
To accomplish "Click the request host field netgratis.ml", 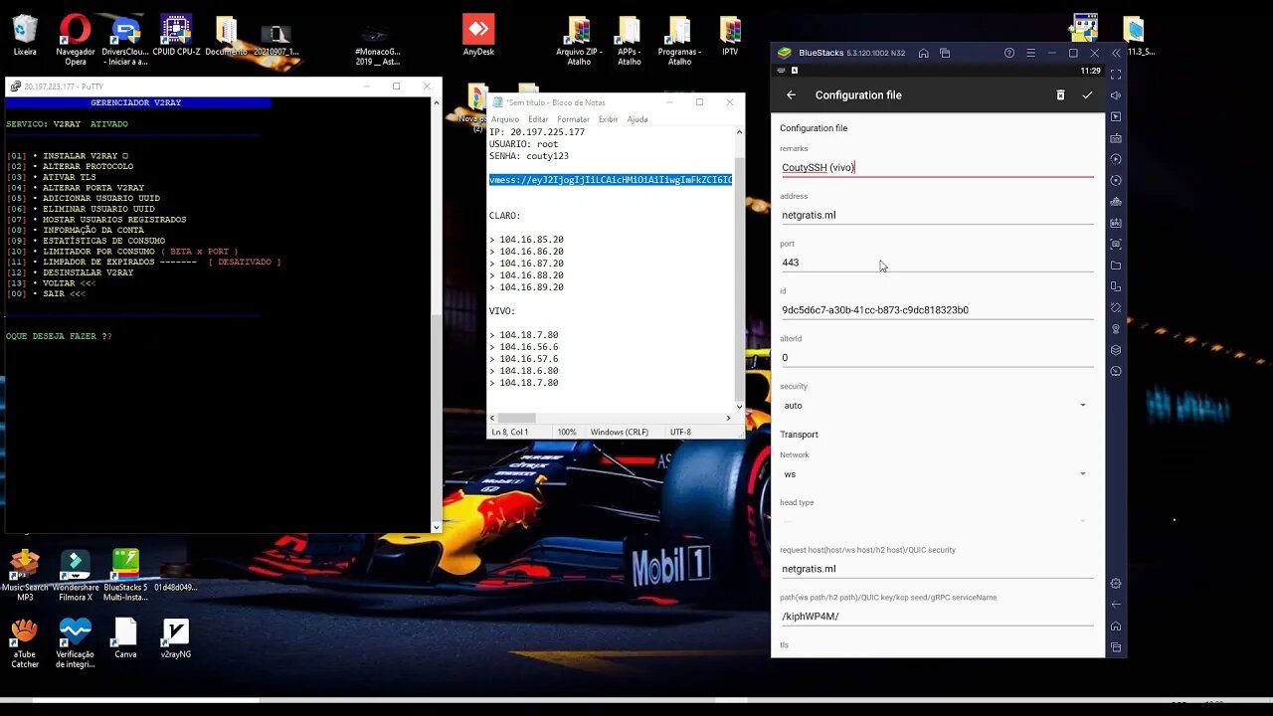I will point(937,569).
